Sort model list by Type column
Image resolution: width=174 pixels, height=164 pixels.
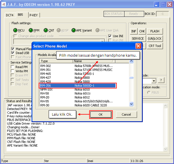coord(56,61)
